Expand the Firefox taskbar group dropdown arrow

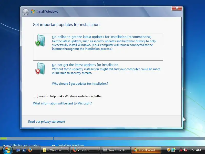[x=99, y=150]
